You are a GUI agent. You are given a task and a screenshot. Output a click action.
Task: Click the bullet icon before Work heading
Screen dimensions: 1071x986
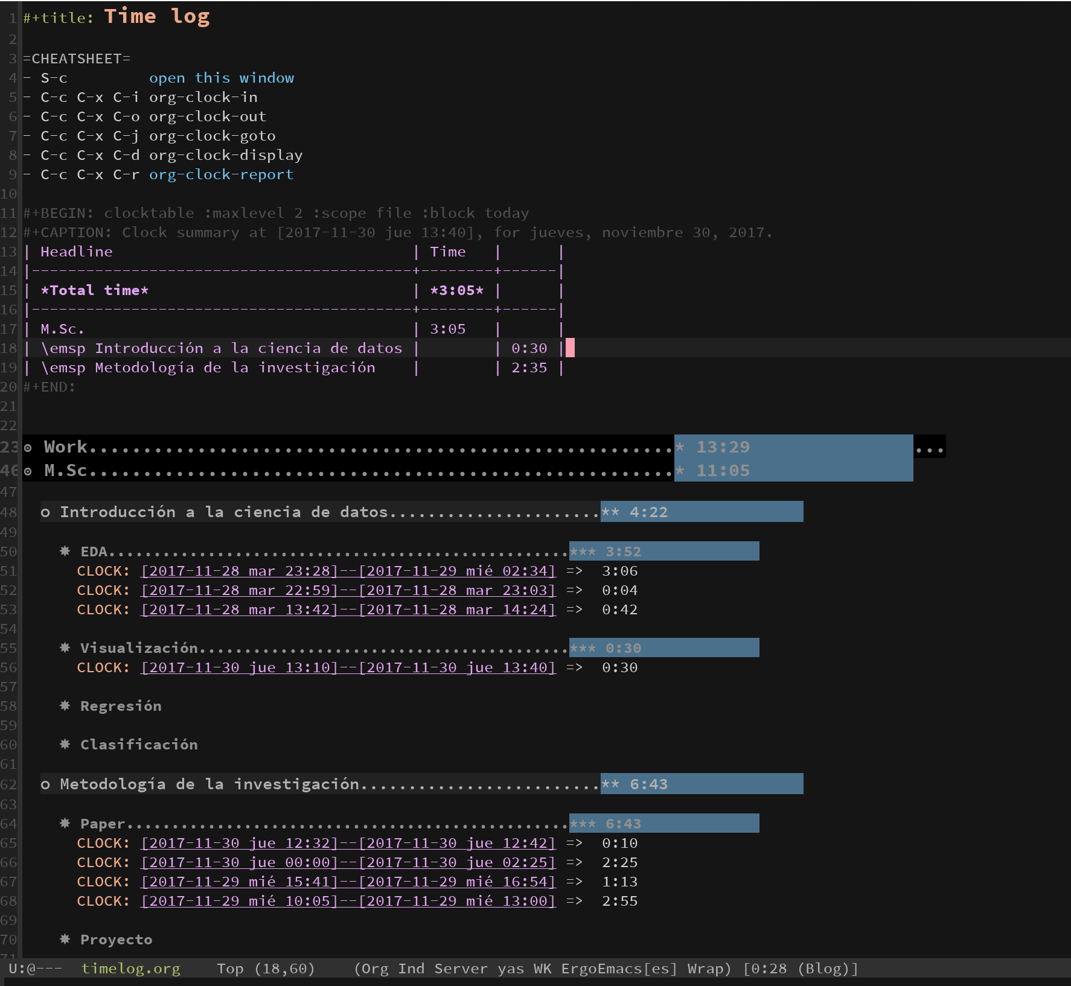click(x=28, y=448)
